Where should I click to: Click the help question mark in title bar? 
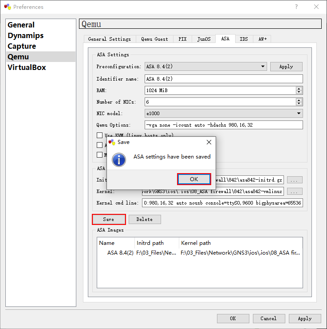coord(296,7)
